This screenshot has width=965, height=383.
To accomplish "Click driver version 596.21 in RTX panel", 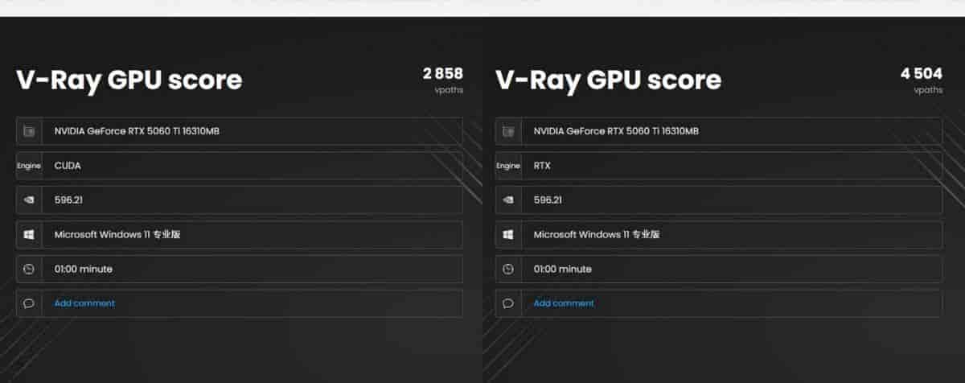I will click(x=546, y=200).
